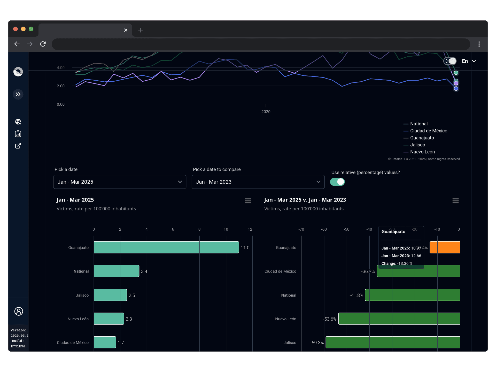Click the orange Guanajuato change bar

[445, 247]
